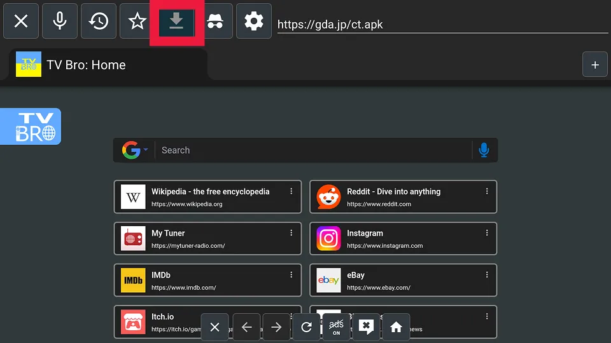Open options menu for the news tile
Viewport: 611px width, 343px height.
pos(487,316)
